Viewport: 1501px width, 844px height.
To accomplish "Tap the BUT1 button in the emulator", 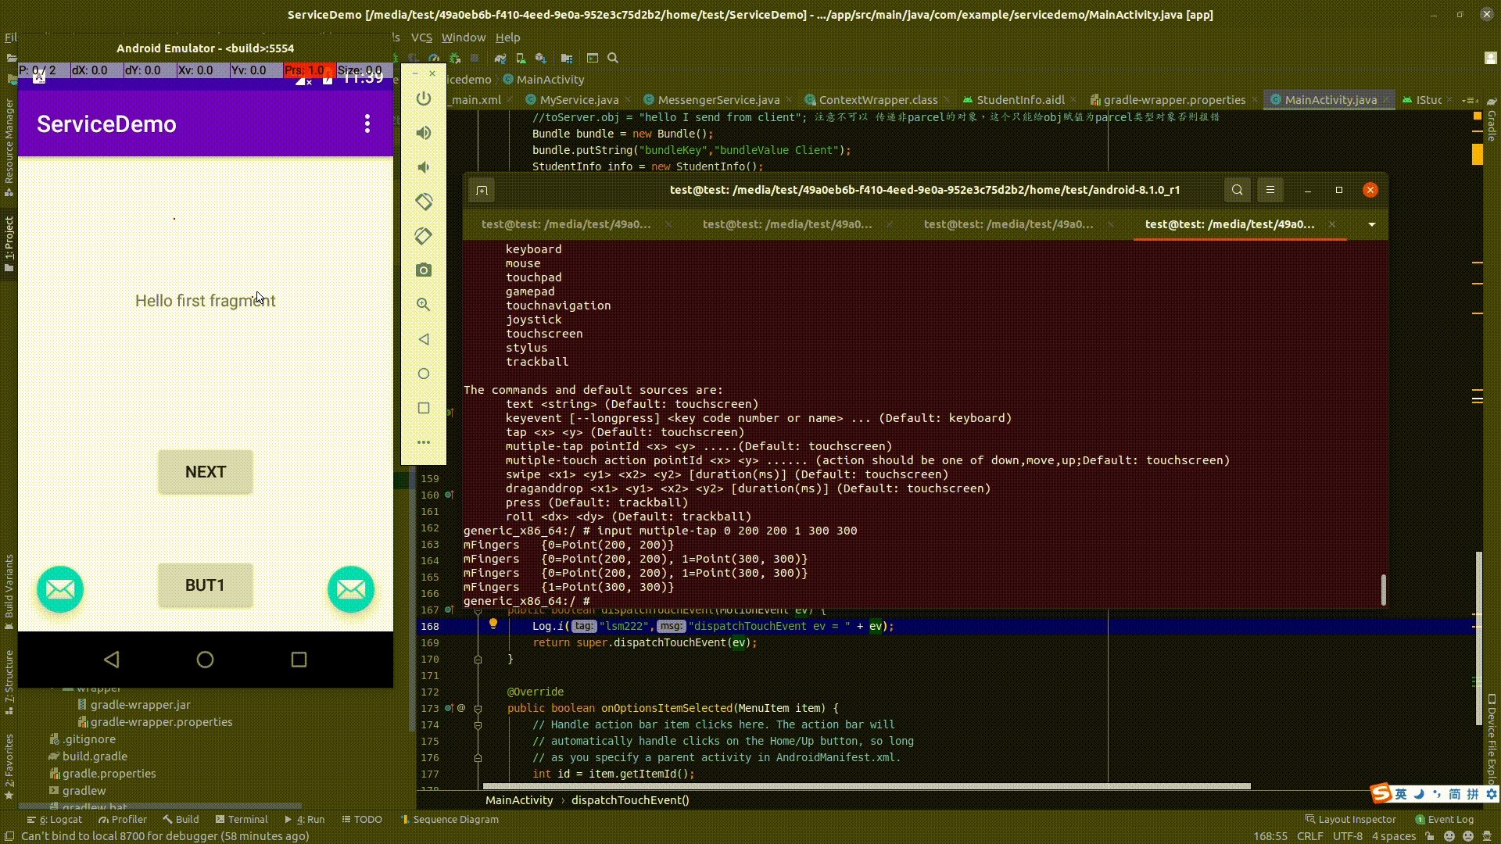I will click(x=205, y=585).
